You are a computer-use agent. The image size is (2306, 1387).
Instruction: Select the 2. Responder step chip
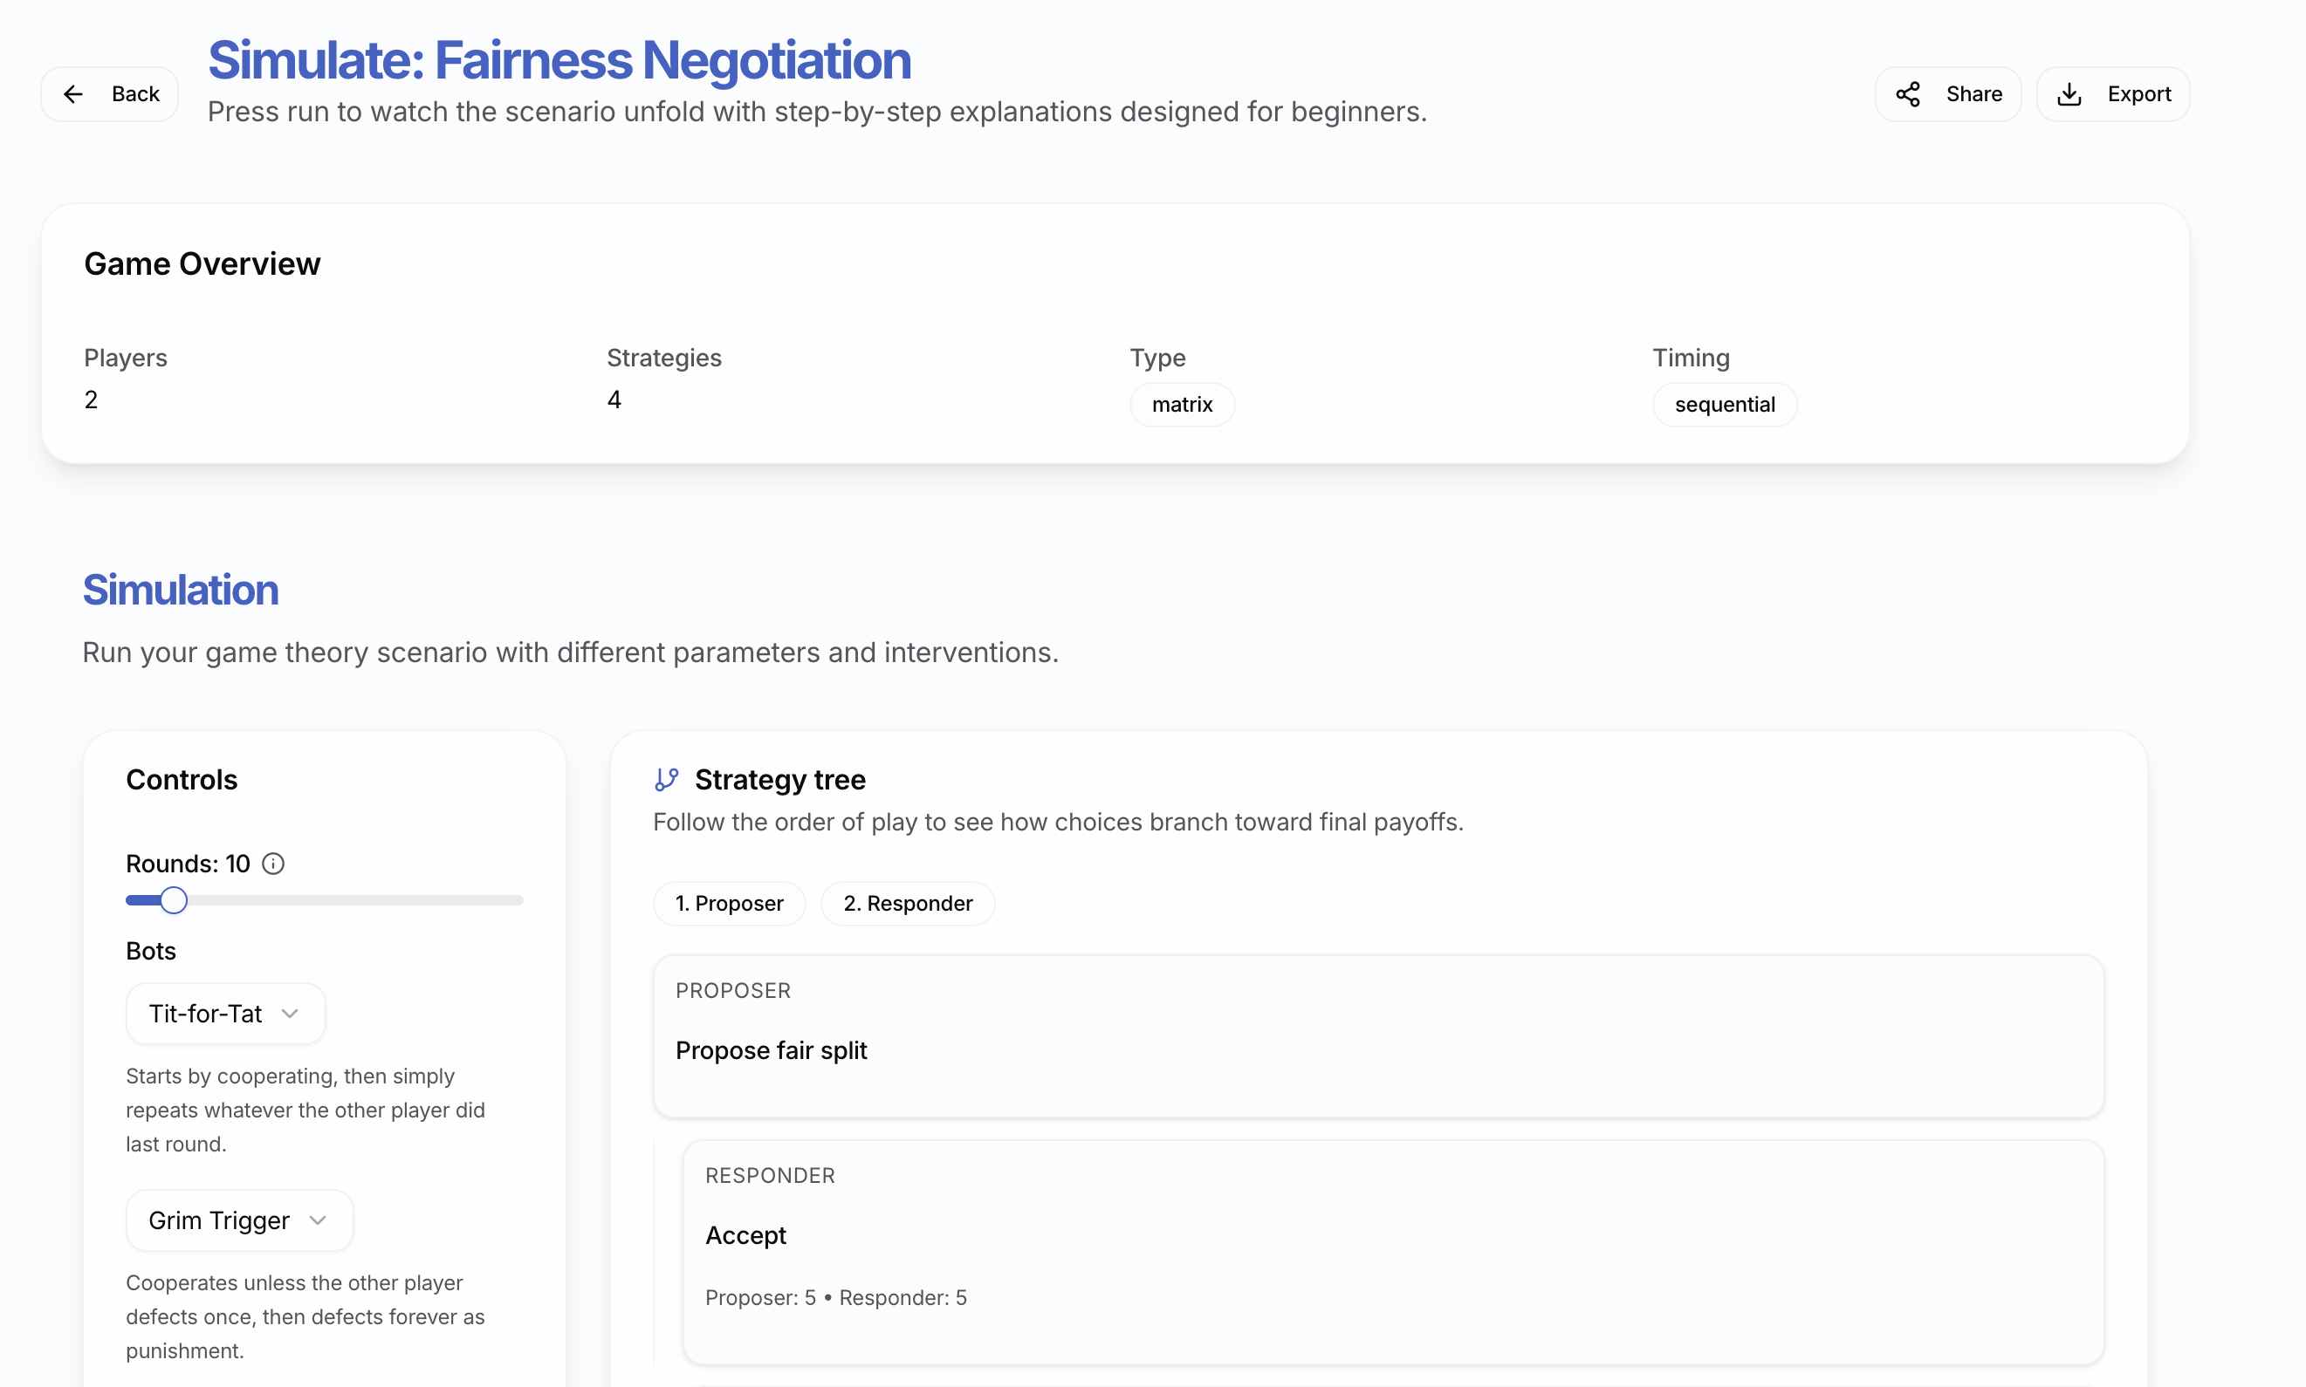tap(907, 904)
